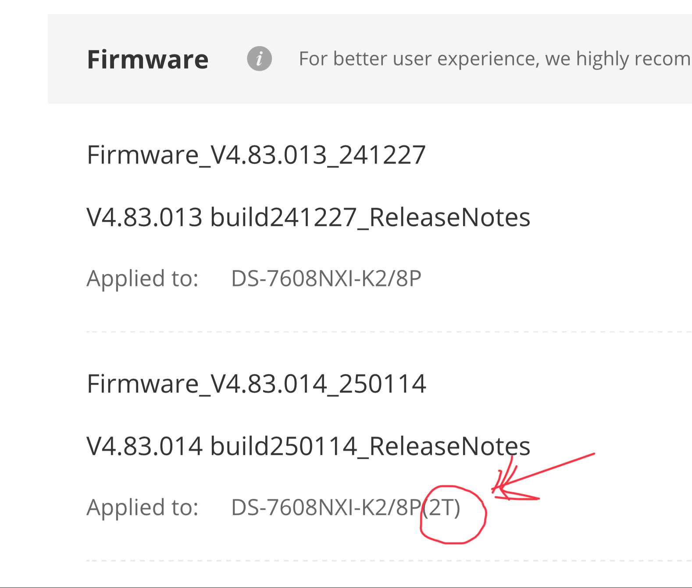
Task: Open the Firmware_V4.83.013_241227 download link
Action: (256, 155)
